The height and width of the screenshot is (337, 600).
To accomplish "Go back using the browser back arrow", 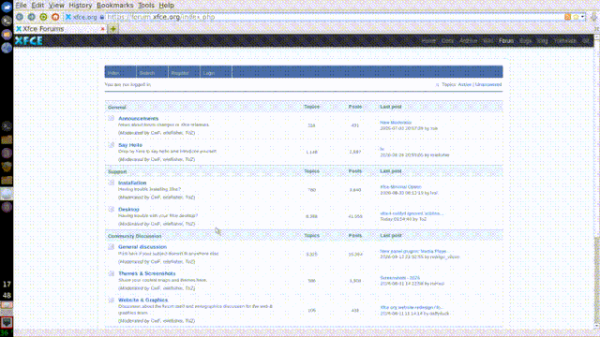I will click(20, 17).
